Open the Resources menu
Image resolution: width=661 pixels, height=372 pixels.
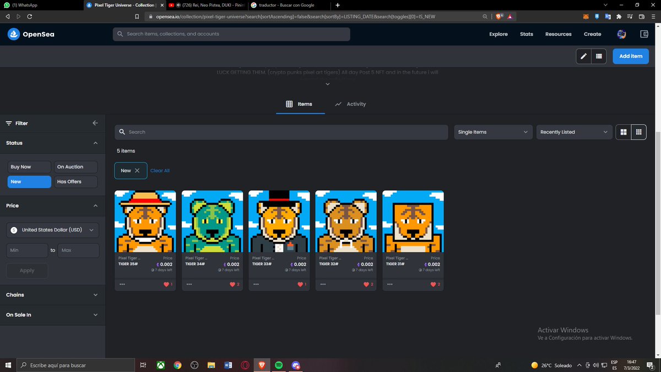pyautogui.click(x=559, y=34)
